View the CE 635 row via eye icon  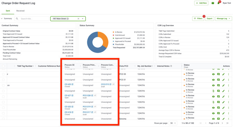(x=214, y=85)
